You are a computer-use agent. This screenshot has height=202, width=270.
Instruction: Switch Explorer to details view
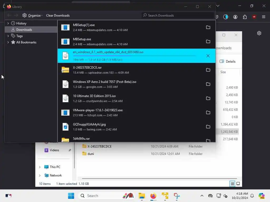coord(232,184)
